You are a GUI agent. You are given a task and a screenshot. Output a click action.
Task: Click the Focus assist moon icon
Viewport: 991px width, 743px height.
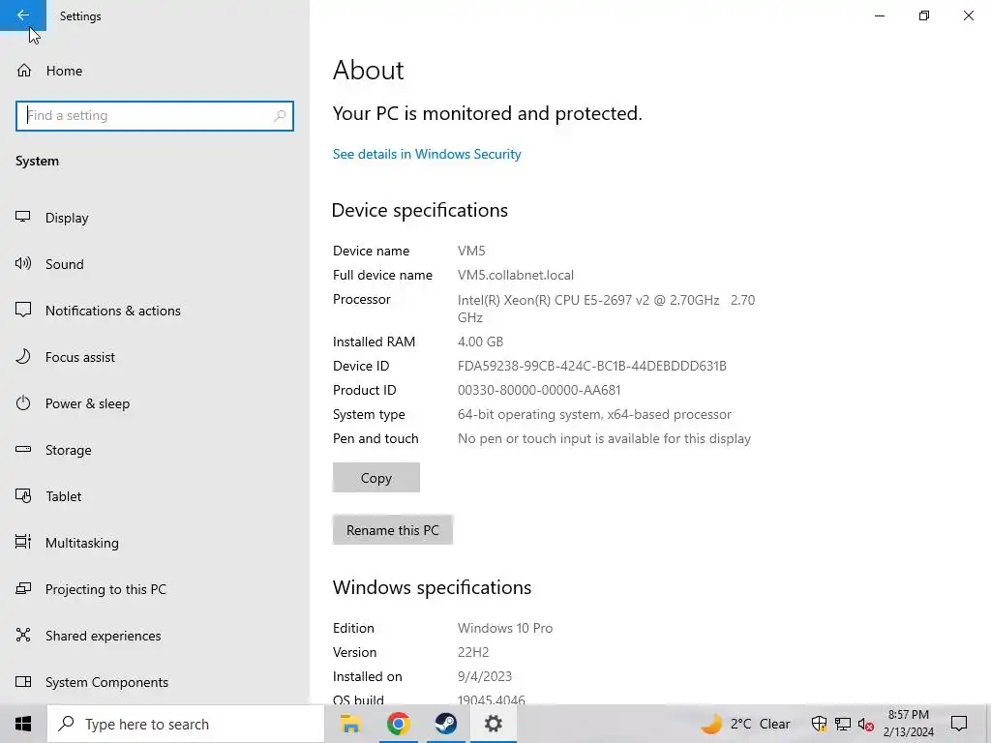click(23, 356)
